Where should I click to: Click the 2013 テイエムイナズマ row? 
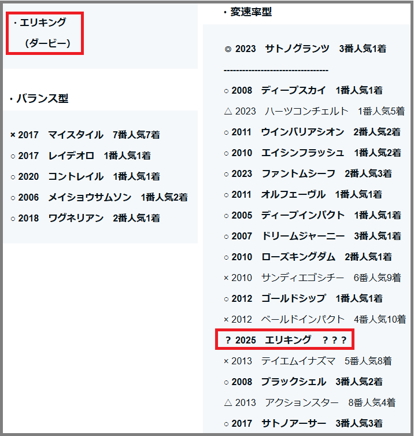click(x=308, y=361)
